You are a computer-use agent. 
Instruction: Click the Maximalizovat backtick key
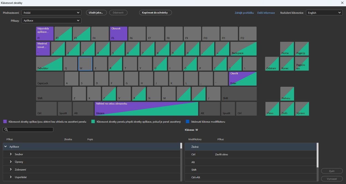click(43, 49)
